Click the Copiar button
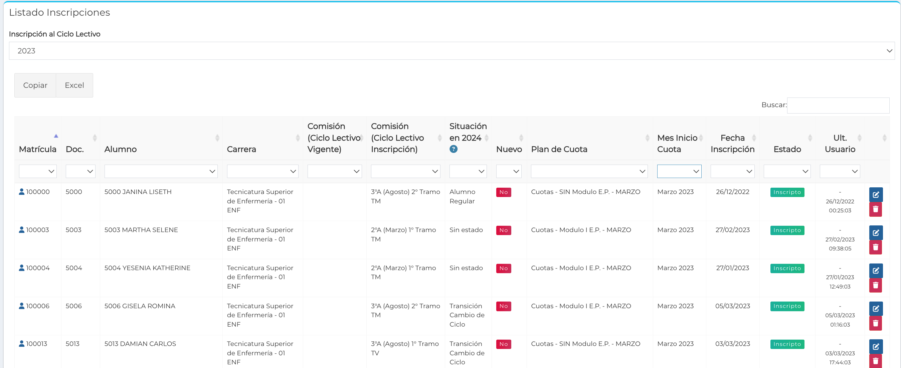Image resolution: width=901 pixels, height=368 pixels. [35, 85]
